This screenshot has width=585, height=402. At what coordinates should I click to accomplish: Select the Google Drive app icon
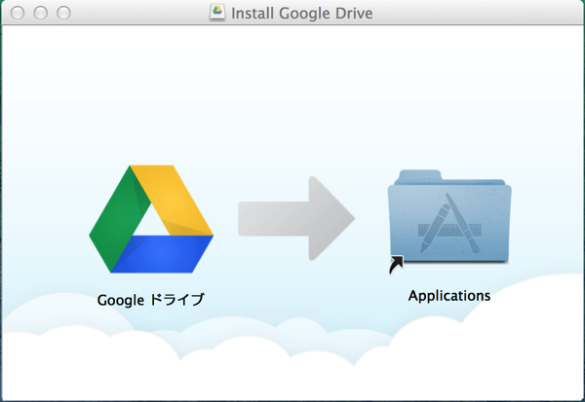tap(151, 219)
